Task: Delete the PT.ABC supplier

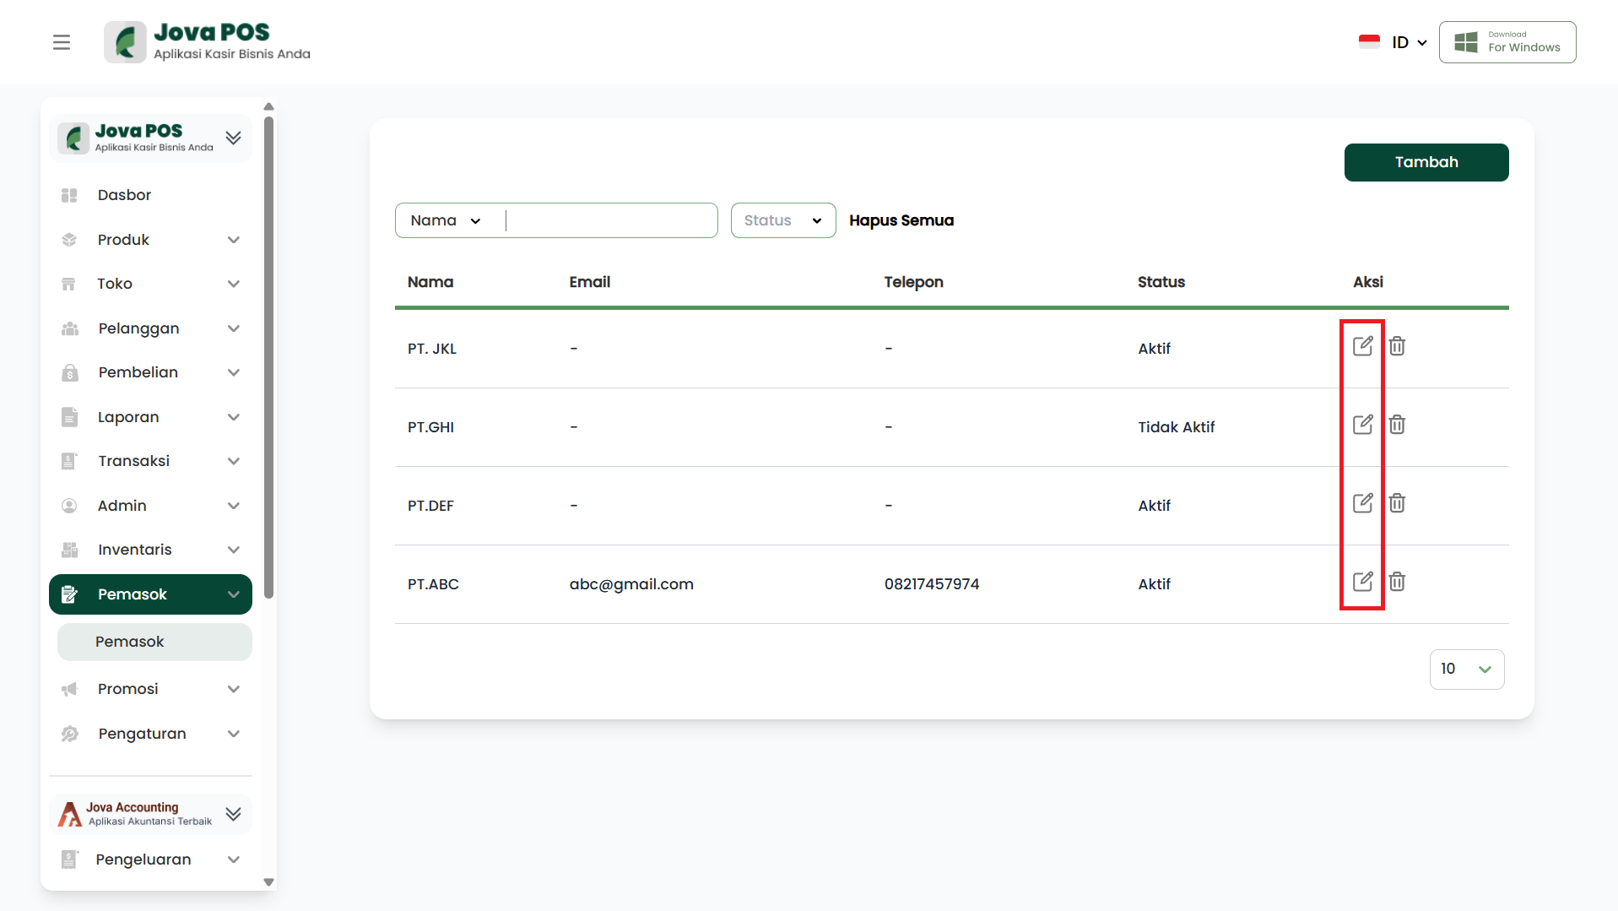Action: pos(1397,582)
